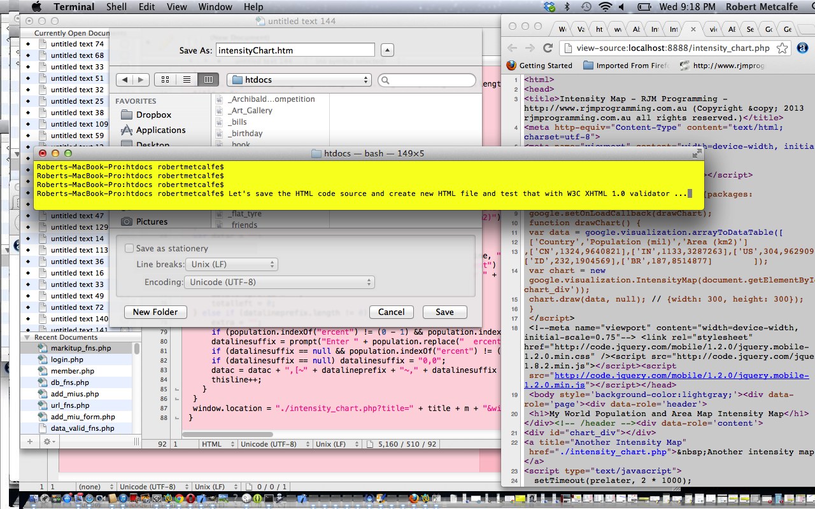This screenshot has width=815, height=509.
Task: Open the Help menu
Action: tap(253, 7)
